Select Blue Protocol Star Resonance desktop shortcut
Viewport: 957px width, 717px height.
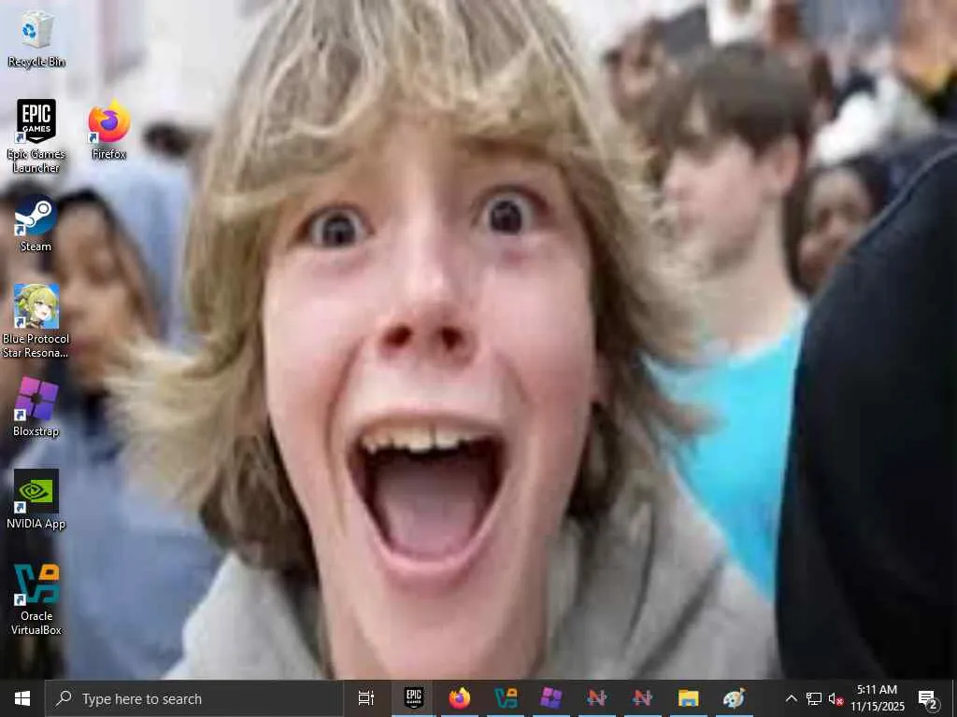click(x=36, y=321)
